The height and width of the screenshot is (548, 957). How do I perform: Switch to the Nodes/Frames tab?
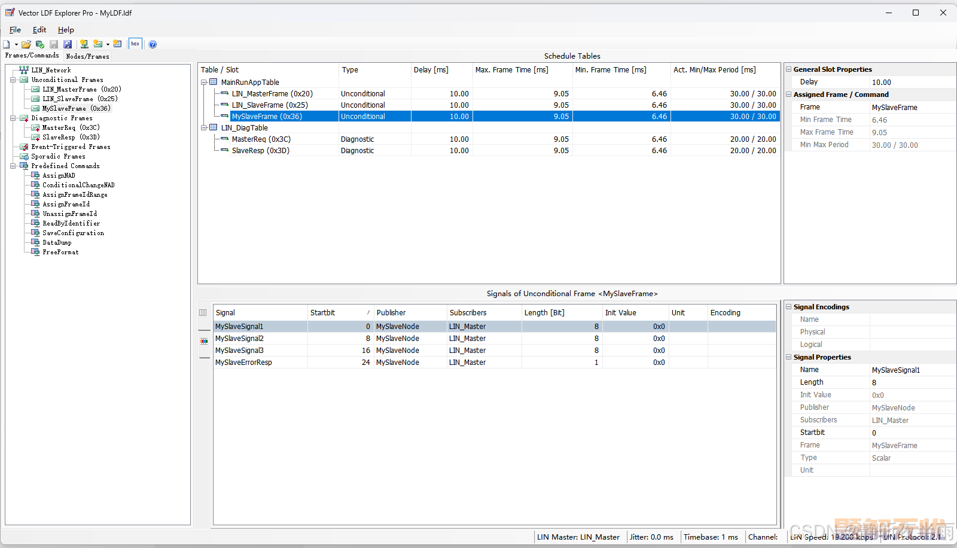pos(88,56)
